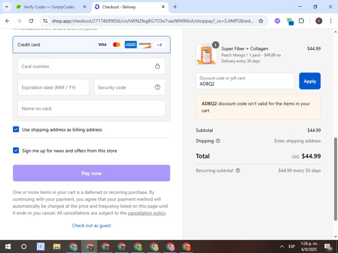
Task: Click the Visa card logo
Action: click(x=102, y=44)
